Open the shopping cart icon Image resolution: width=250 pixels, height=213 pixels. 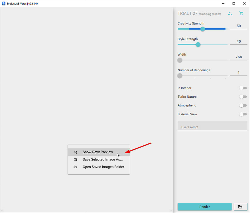click(241, 13)
